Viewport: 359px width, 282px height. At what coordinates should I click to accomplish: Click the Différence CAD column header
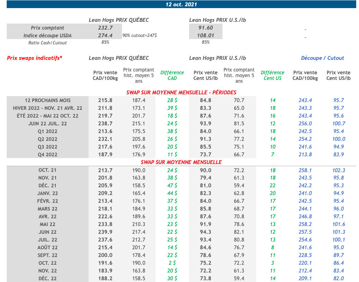pyautogui.click(x=172, y=75)
